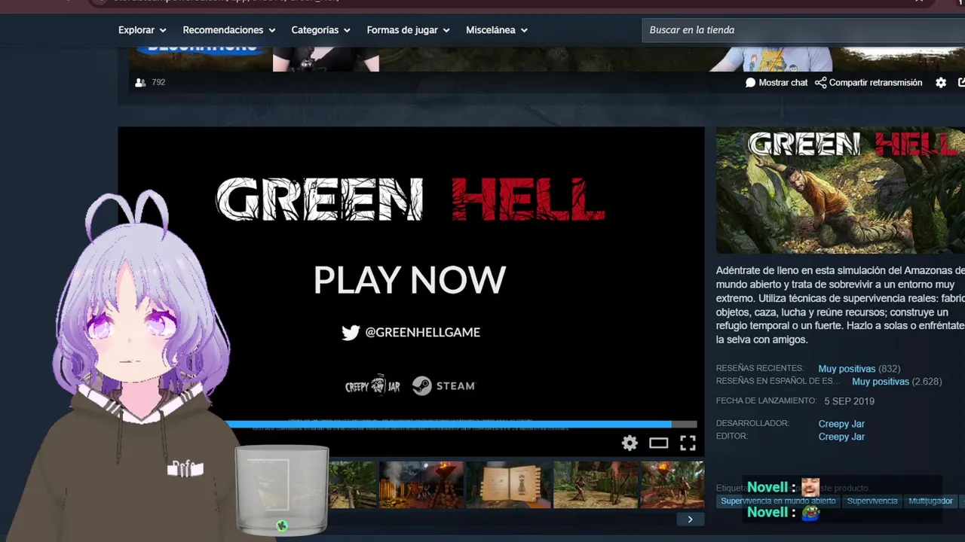
Task: Click the viewers count icon
Action: [x=140, y=83]
